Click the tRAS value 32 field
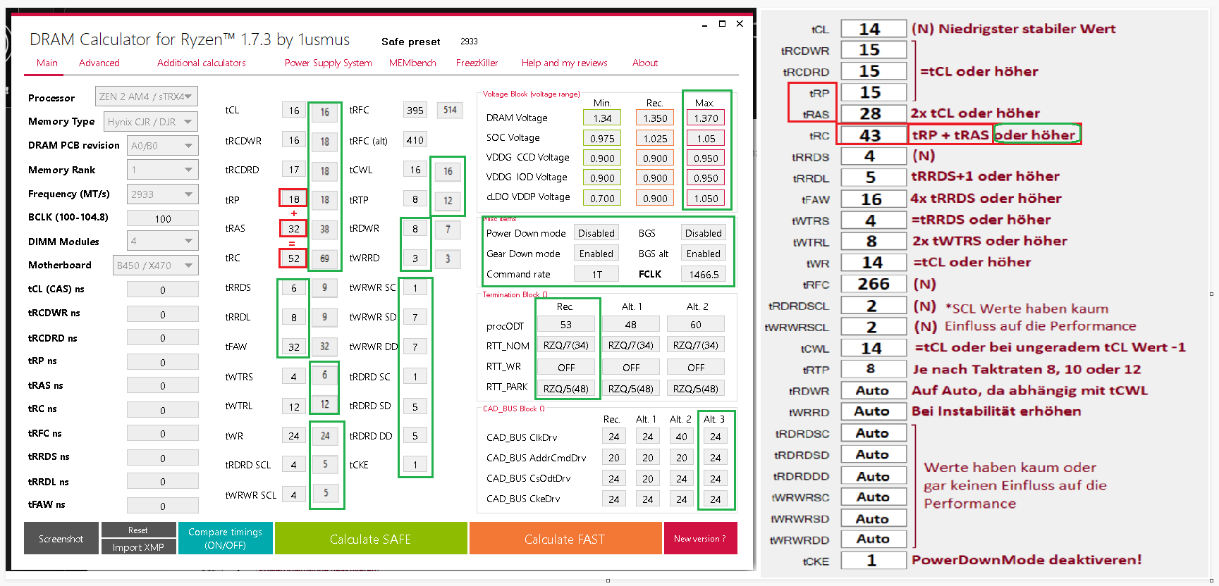Screen dimensions: 1219x586 [x=294, y=228]
